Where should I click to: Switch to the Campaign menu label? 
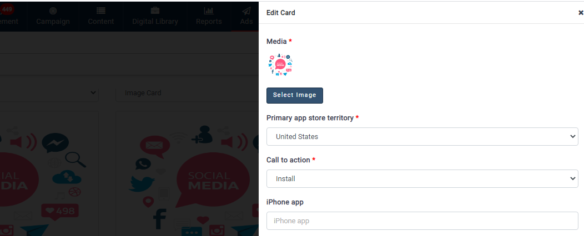pyautogui.click(x=53, y=22)
